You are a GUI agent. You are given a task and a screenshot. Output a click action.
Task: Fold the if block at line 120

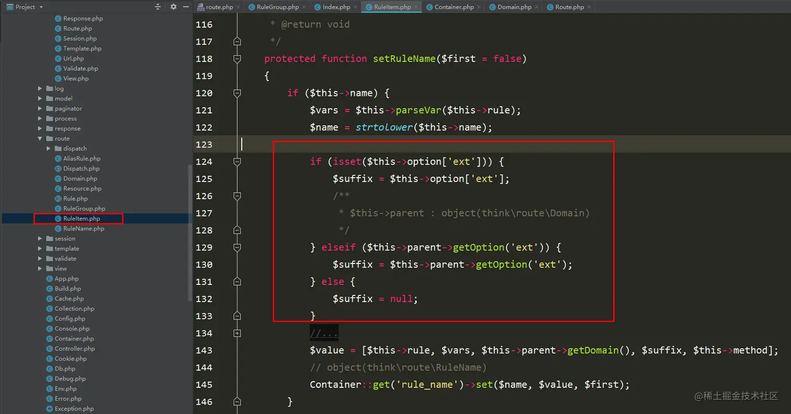(237, 93)
